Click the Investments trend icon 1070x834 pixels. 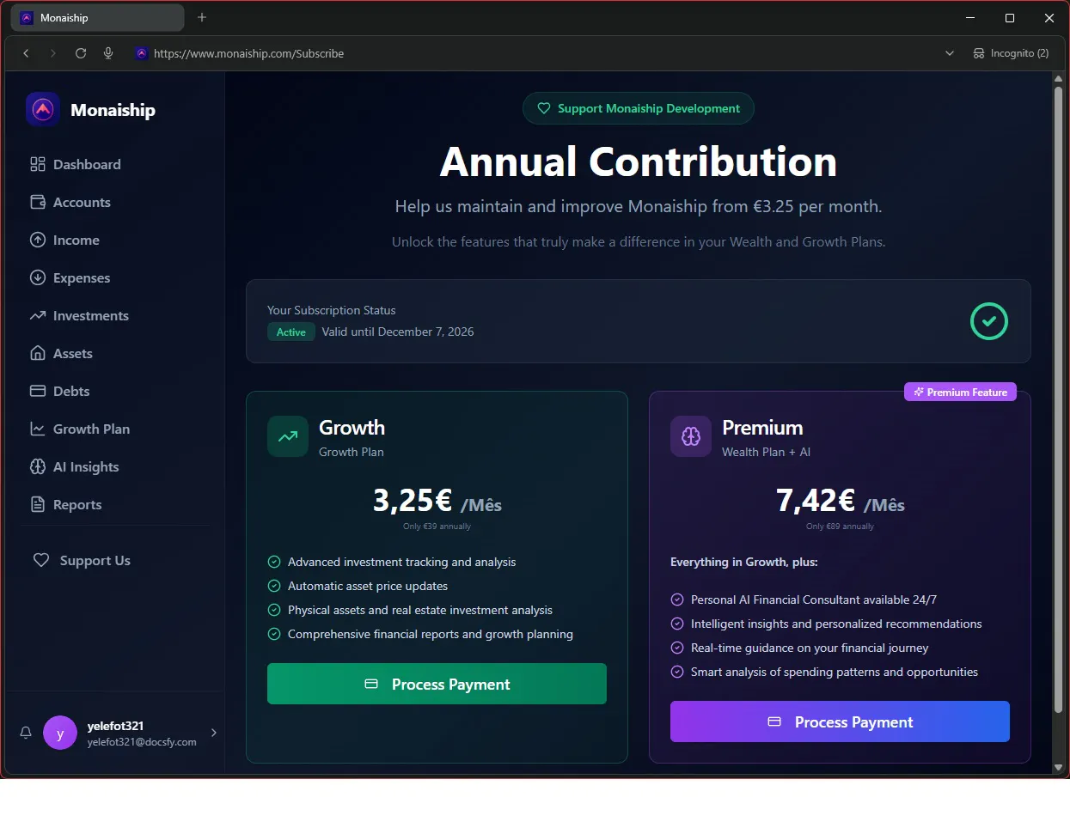38,315
